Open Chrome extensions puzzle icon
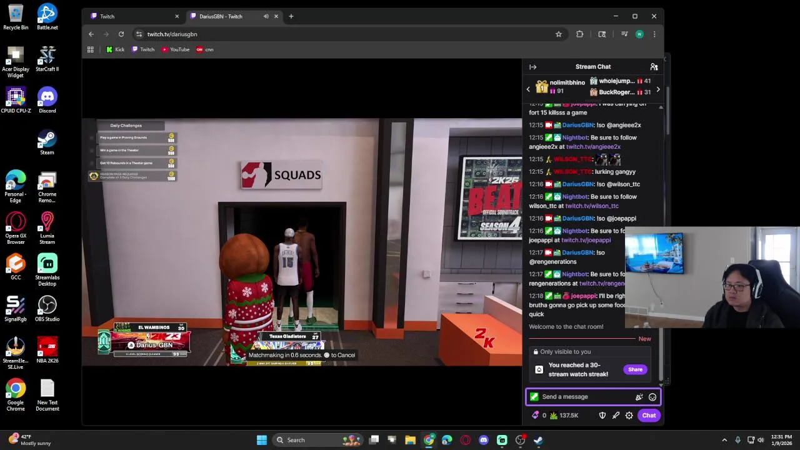Image resolution: width=800 pixels, height=450 pixels. [580, 34]
